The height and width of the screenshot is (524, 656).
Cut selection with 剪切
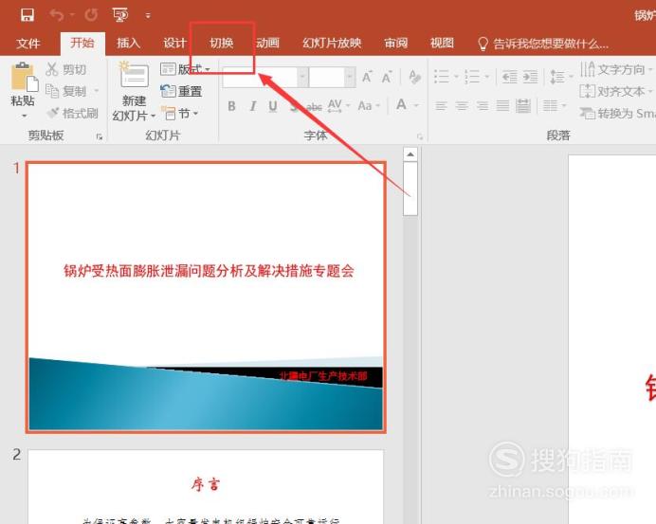coord(65,69)
